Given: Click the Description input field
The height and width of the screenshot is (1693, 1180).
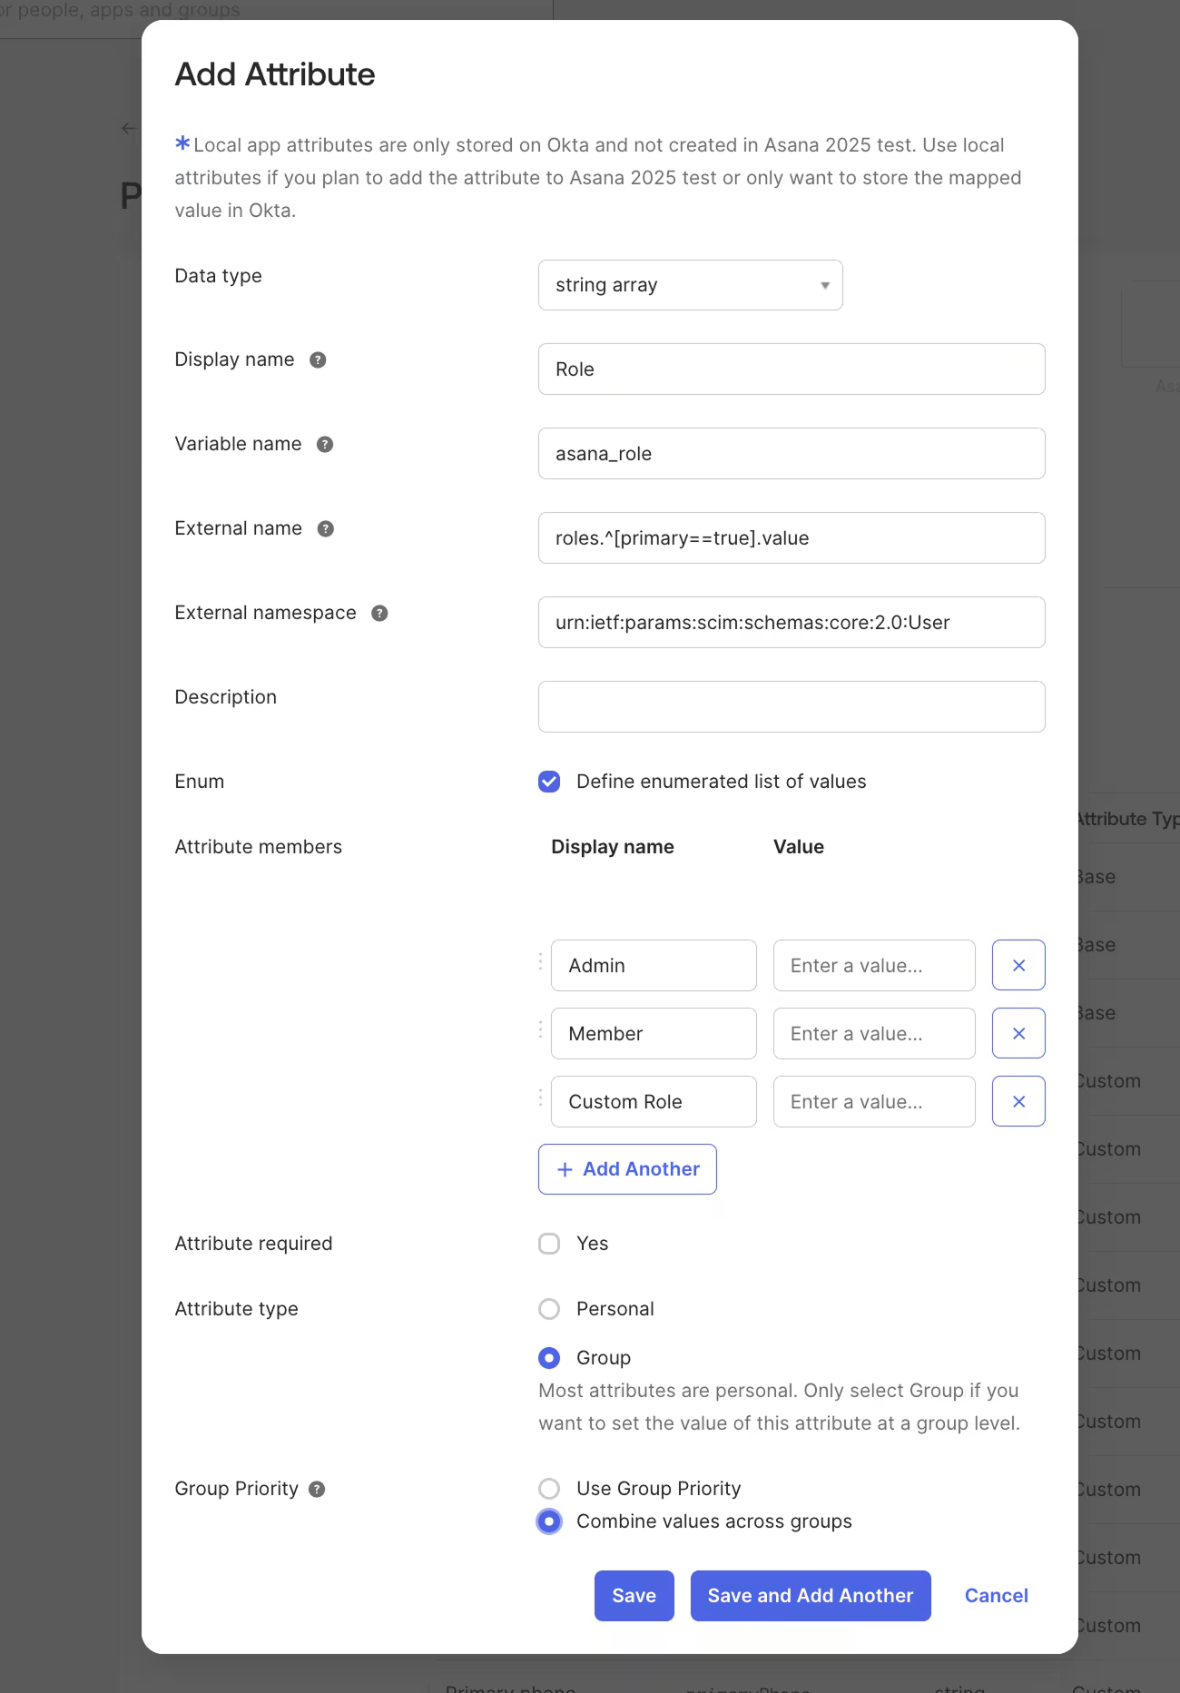Looking at the screenshot, I should click(x=792, y=707).
